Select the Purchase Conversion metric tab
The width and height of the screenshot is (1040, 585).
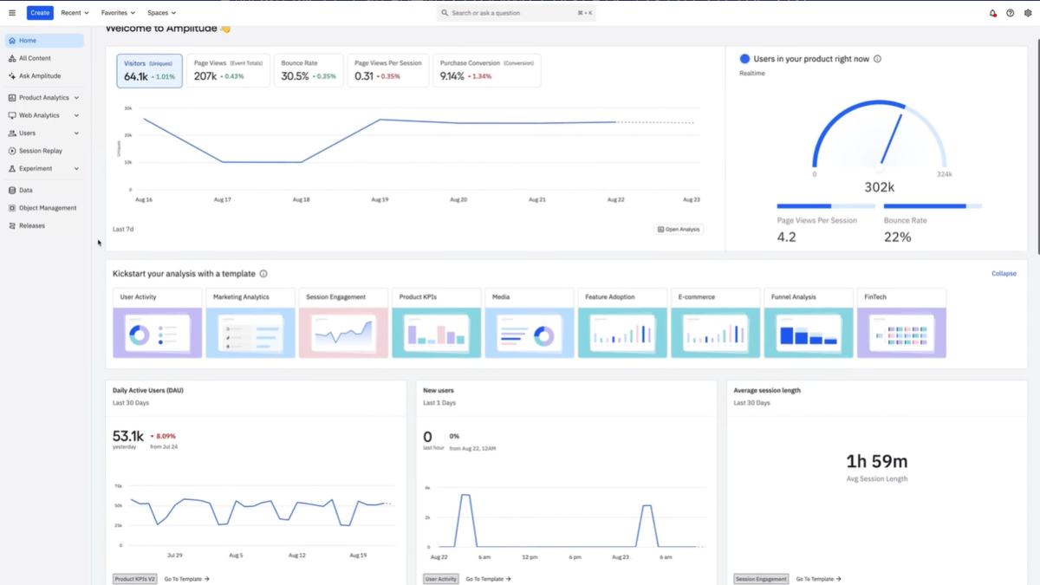(x=486, y=70)
